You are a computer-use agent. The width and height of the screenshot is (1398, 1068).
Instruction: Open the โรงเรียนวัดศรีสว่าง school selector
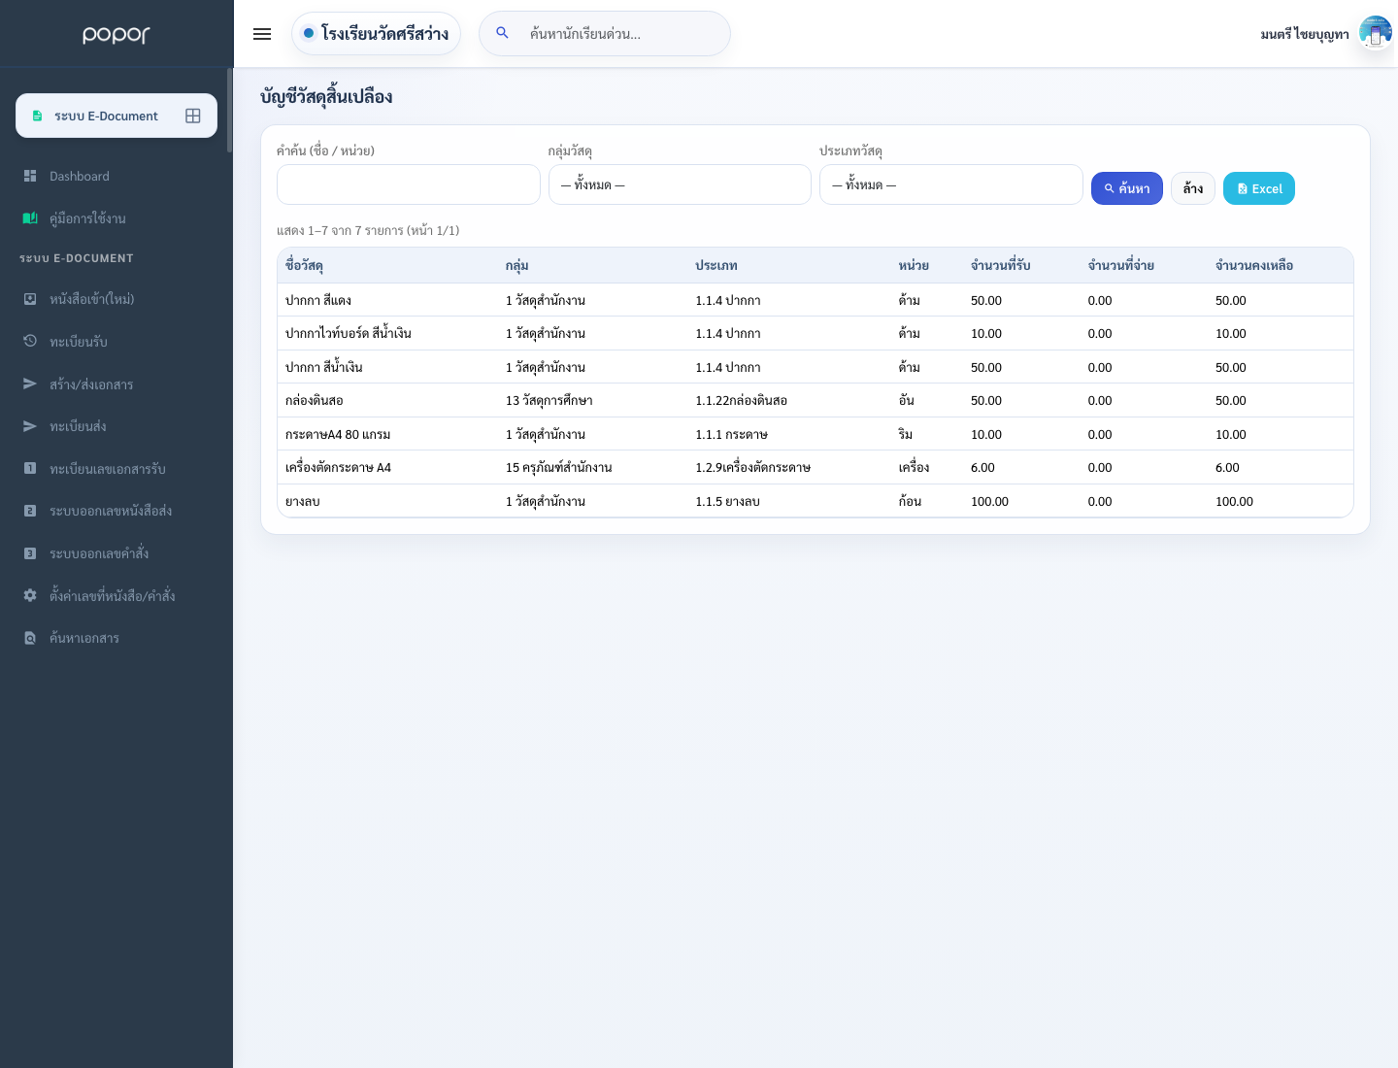pyautogui.click(x=376, y=34)
